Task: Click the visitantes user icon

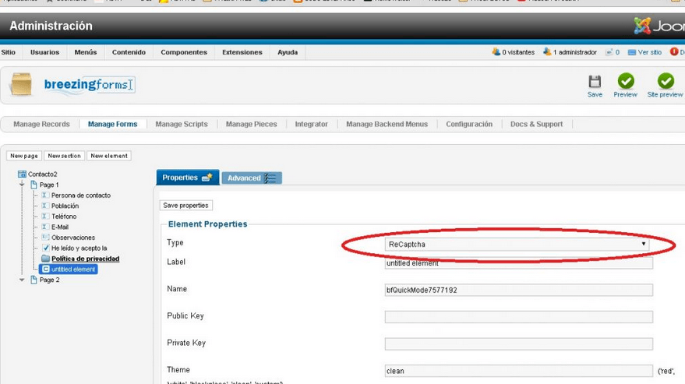Action: (x=496, y=52)
